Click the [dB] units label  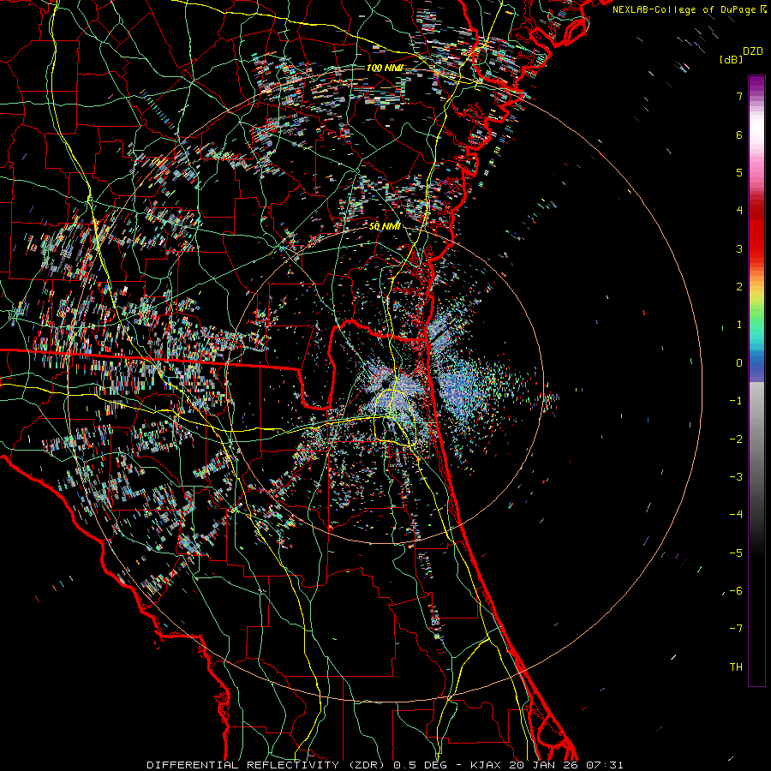731,59
